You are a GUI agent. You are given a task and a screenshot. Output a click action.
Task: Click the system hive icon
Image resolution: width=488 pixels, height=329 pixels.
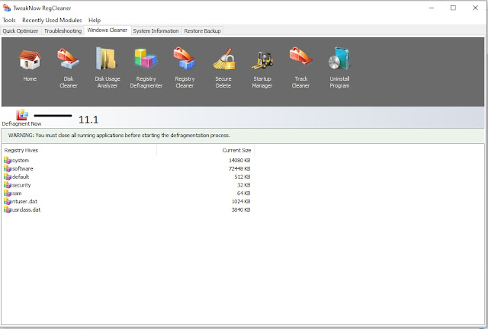(8, 160)
